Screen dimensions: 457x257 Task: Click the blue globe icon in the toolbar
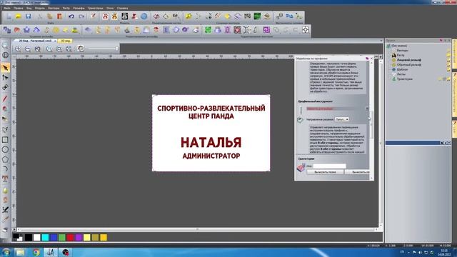(x=144, y=16)
